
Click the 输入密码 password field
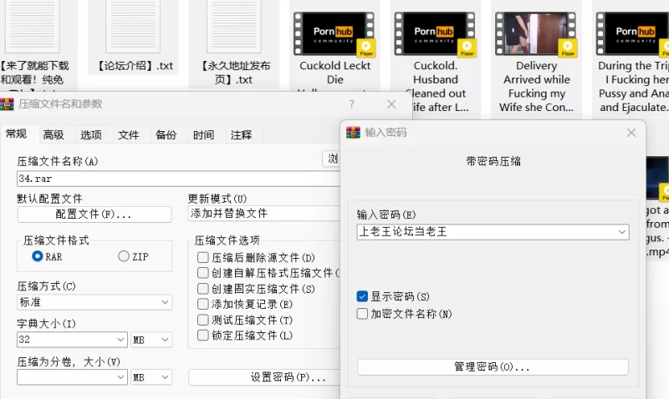click(x=493, y=232)
